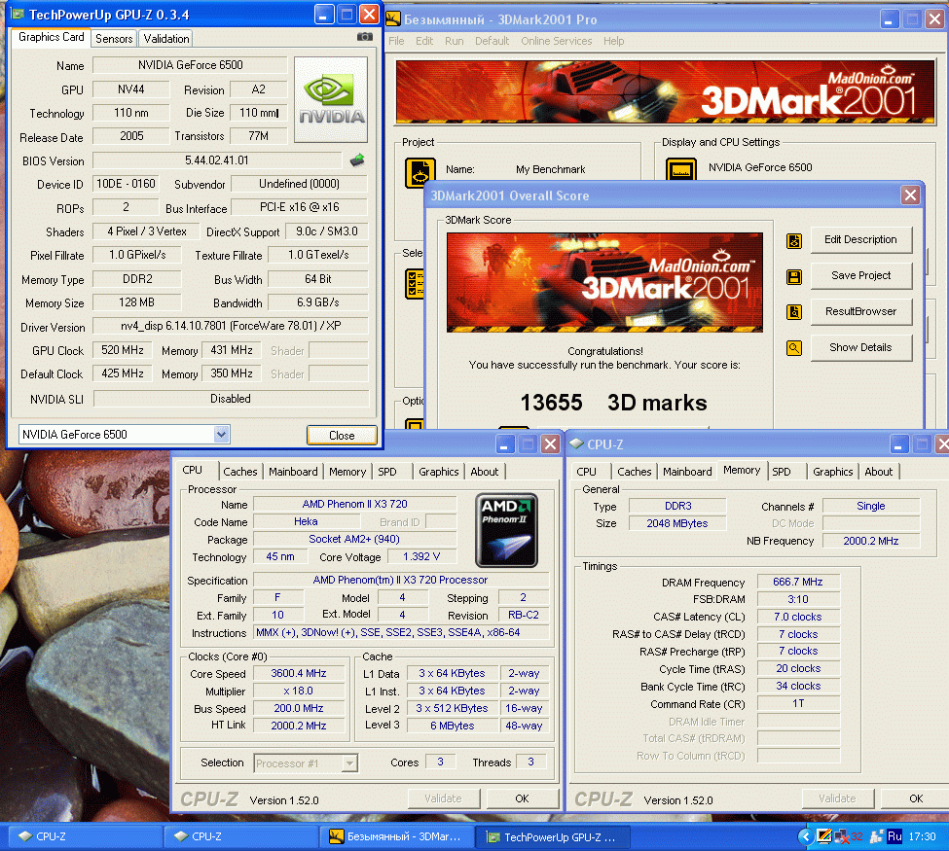Open the File menu in 3DMark2001
The height and width of the screenshot is (851, 949).
click(x=396, y=41)
